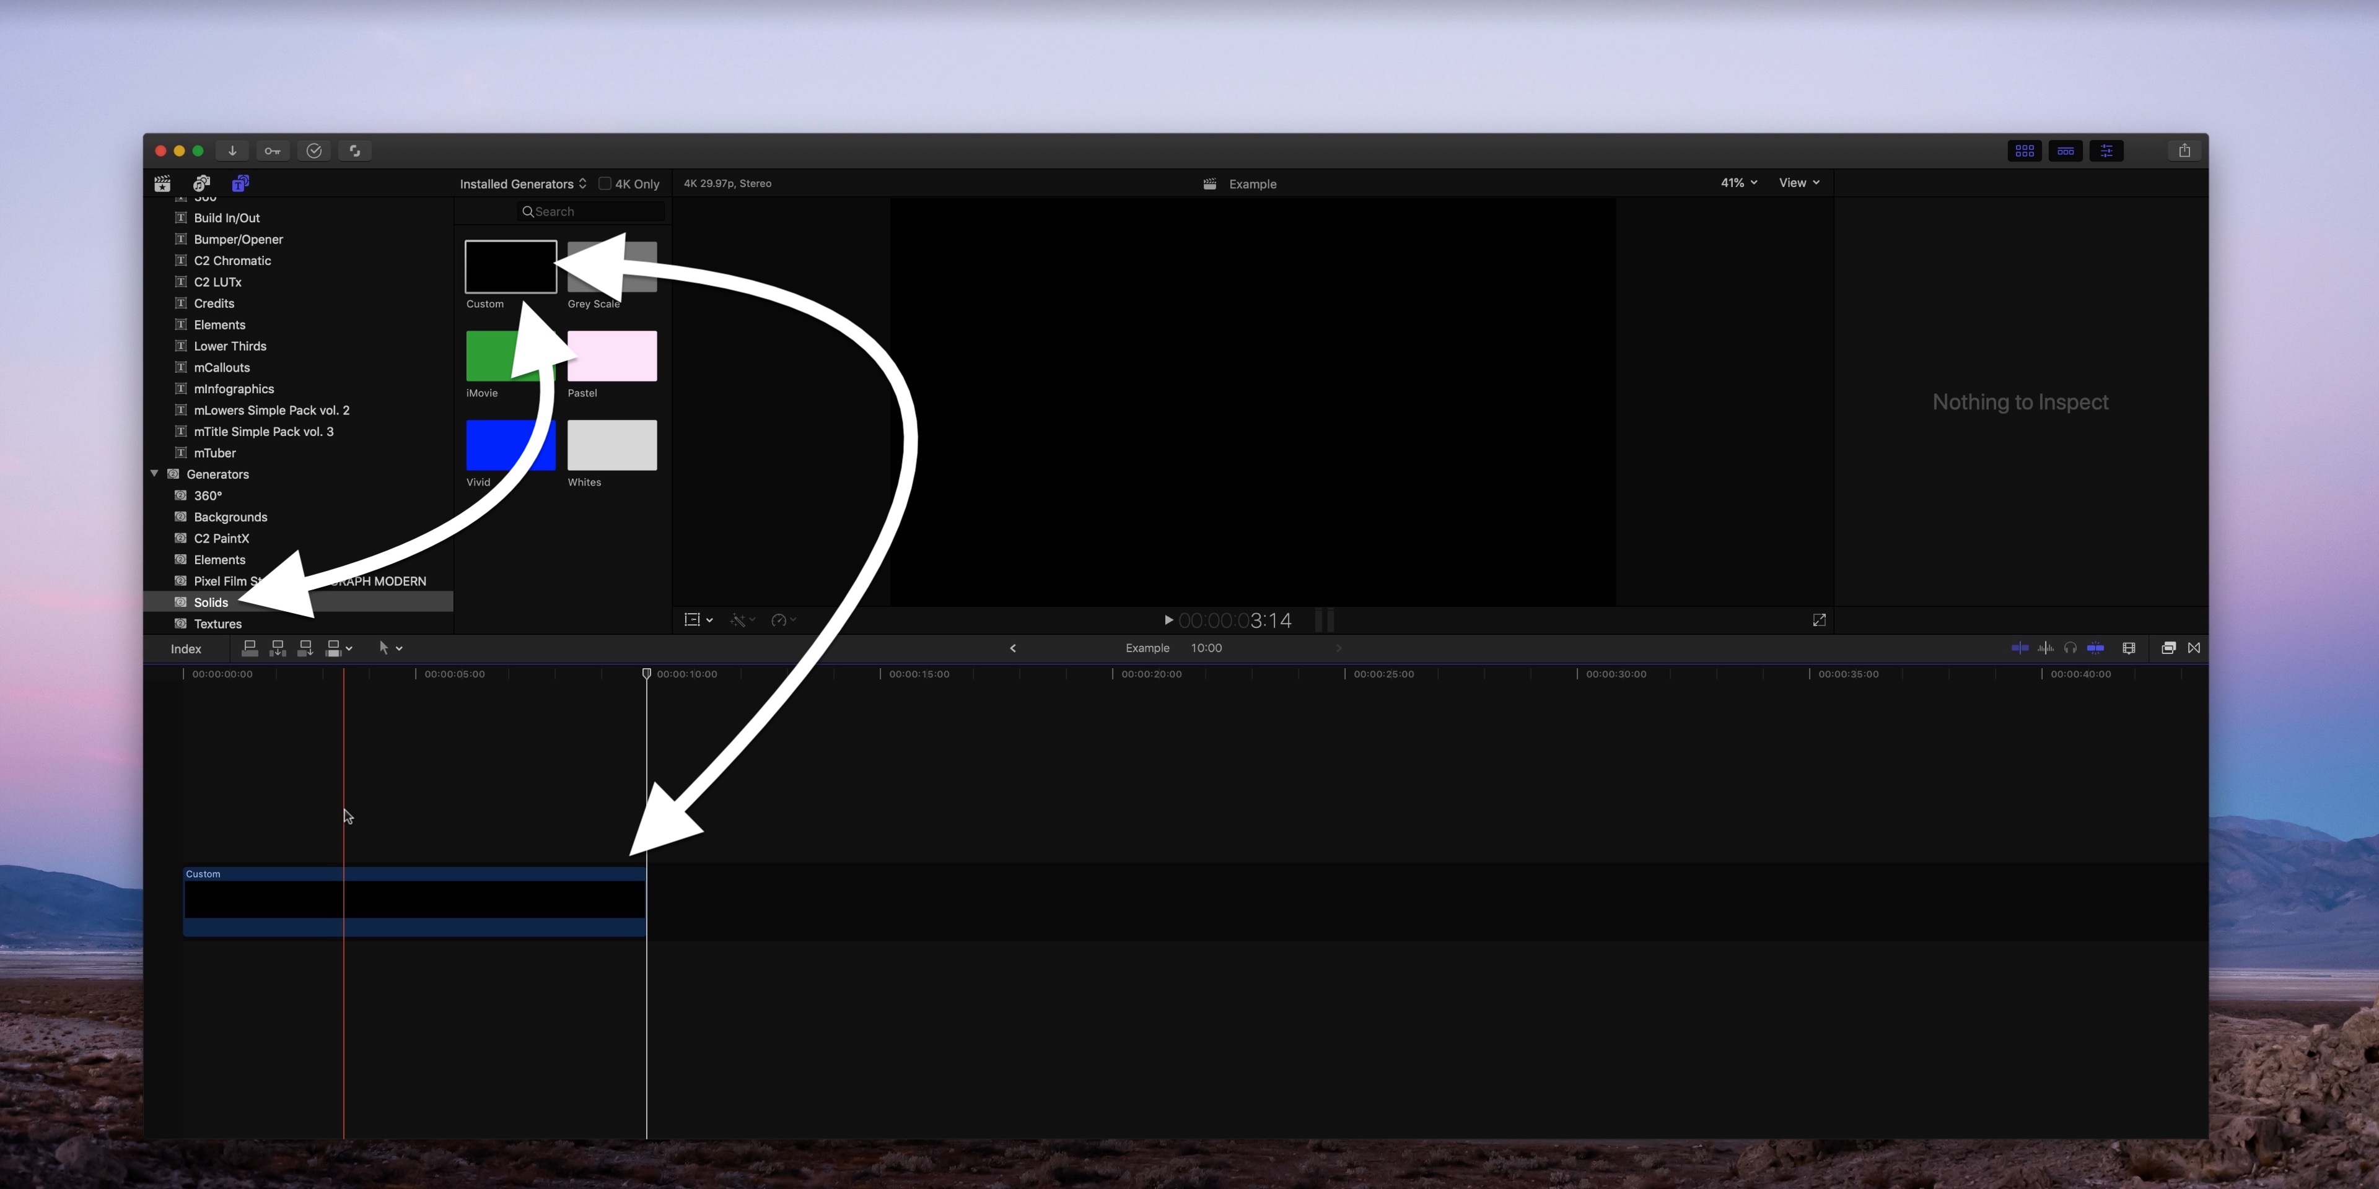This screenshot has height=1189, width=2379.
Task: Enable the 4K Only checkbox
Action: coord(605,184)
